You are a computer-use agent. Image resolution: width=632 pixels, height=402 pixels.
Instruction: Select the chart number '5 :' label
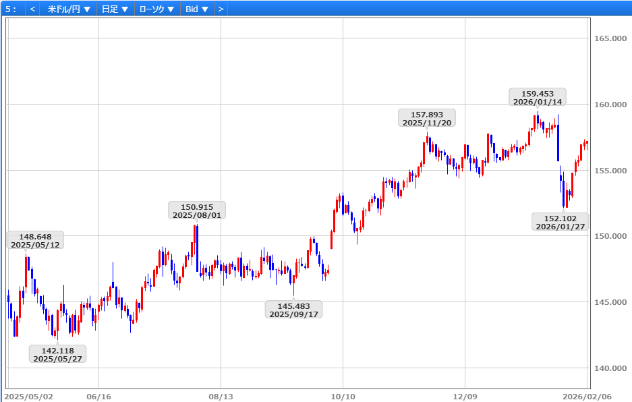coord(11,9)
